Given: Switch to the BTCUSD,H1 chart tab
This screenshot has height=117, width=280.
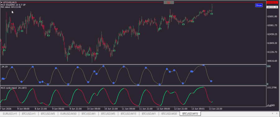Looking at the screenshot, I should (29, 114).
